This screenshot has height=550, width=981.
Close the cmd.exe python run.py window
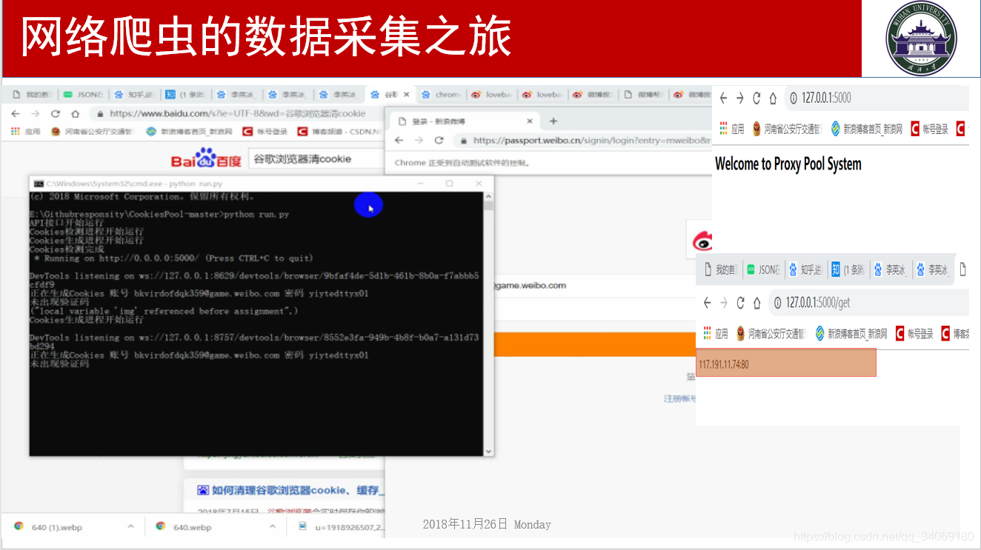479,184
